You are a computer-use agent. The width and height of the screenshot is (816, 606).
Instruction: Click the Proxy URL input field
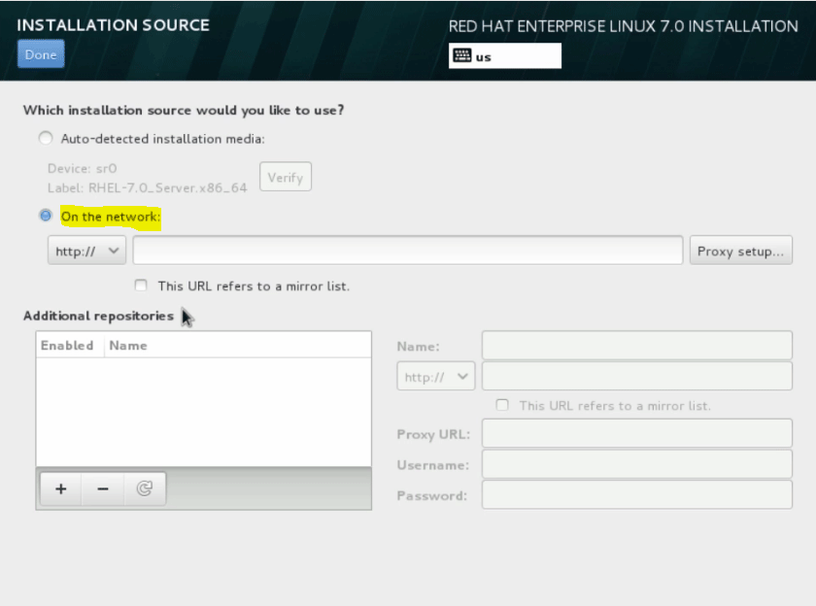pos(636,433)
